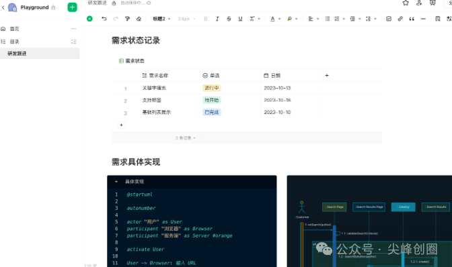Click the 需求名称 column header
The width and height of the screenshot is (452, 267).
pos(155,76)
